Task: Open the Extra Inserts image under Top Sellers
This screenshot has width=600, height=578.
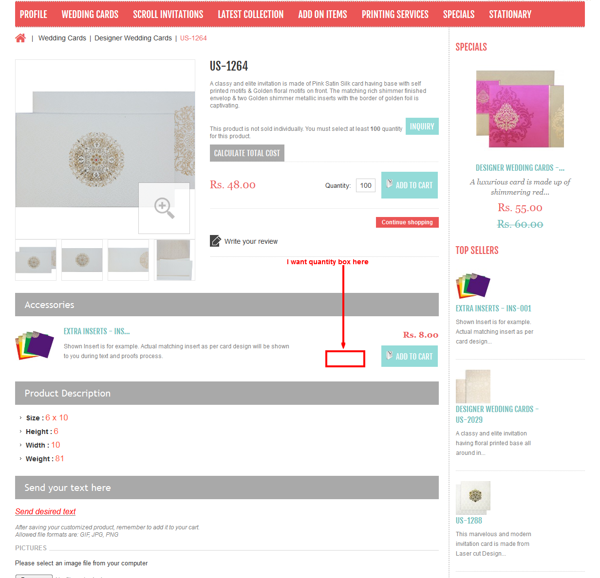Action: click(473, 286)
